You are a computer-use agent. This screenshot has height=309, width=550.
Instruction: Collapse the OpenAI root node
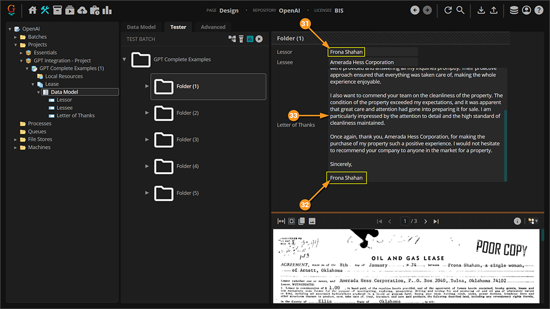tap(10, 29)
